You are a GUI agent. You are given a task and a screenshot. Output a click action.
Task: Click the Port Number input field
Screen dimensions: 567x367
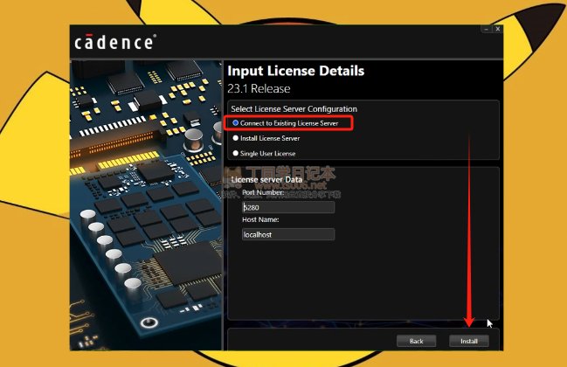tap(288, 208)
